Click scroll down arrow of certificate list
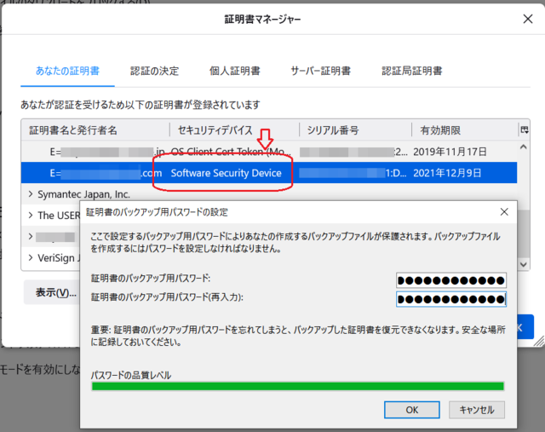Image resolution: width=545 pixels, height=432 pixels. click(x=524, y=264)
